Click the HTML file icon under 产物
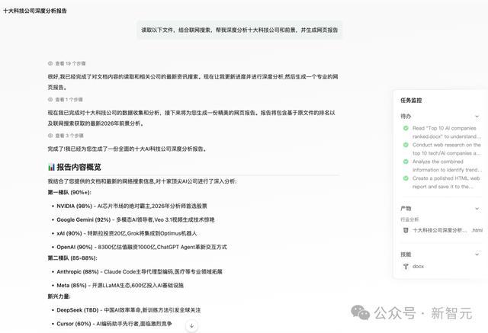This screenshot has width=488, height=333. coord(406,229)
